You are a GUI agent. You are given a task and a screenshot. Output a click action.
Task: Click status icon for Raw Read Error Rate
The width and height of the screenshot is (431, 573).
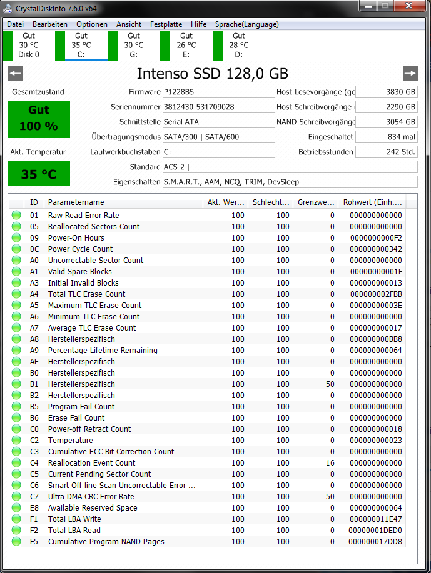tap(16, 215)
